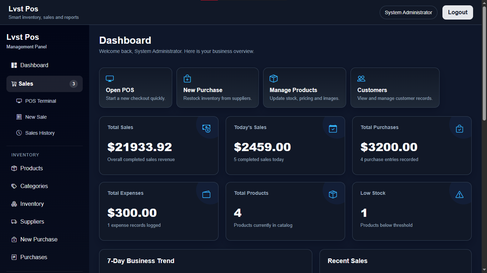Click the people icon on Customers card
This screenshot has height=273, width=487.
pos(361,79)
